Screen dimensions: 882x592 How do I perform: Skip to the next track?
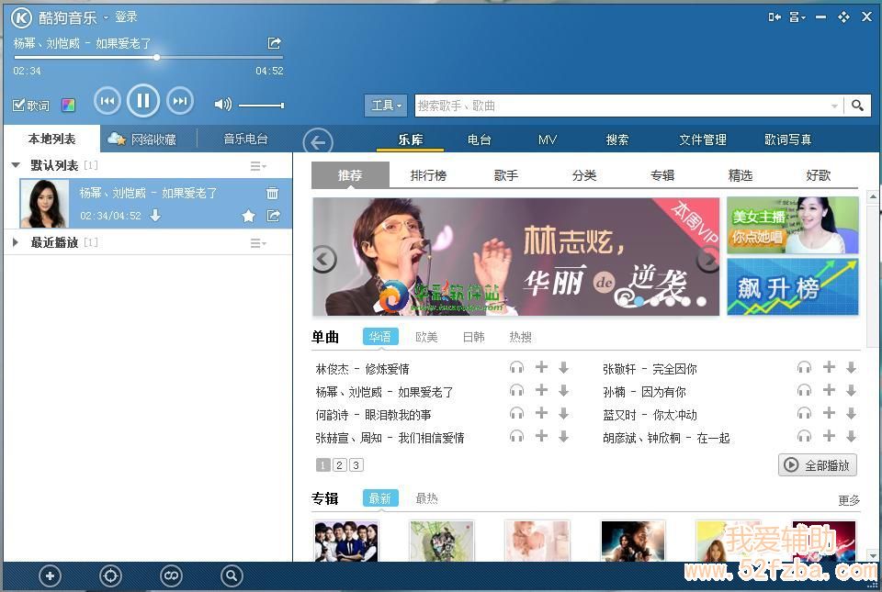click(x=180, y=102)
